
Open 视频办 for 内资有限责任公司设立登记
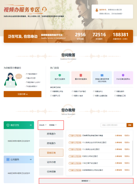127,170
